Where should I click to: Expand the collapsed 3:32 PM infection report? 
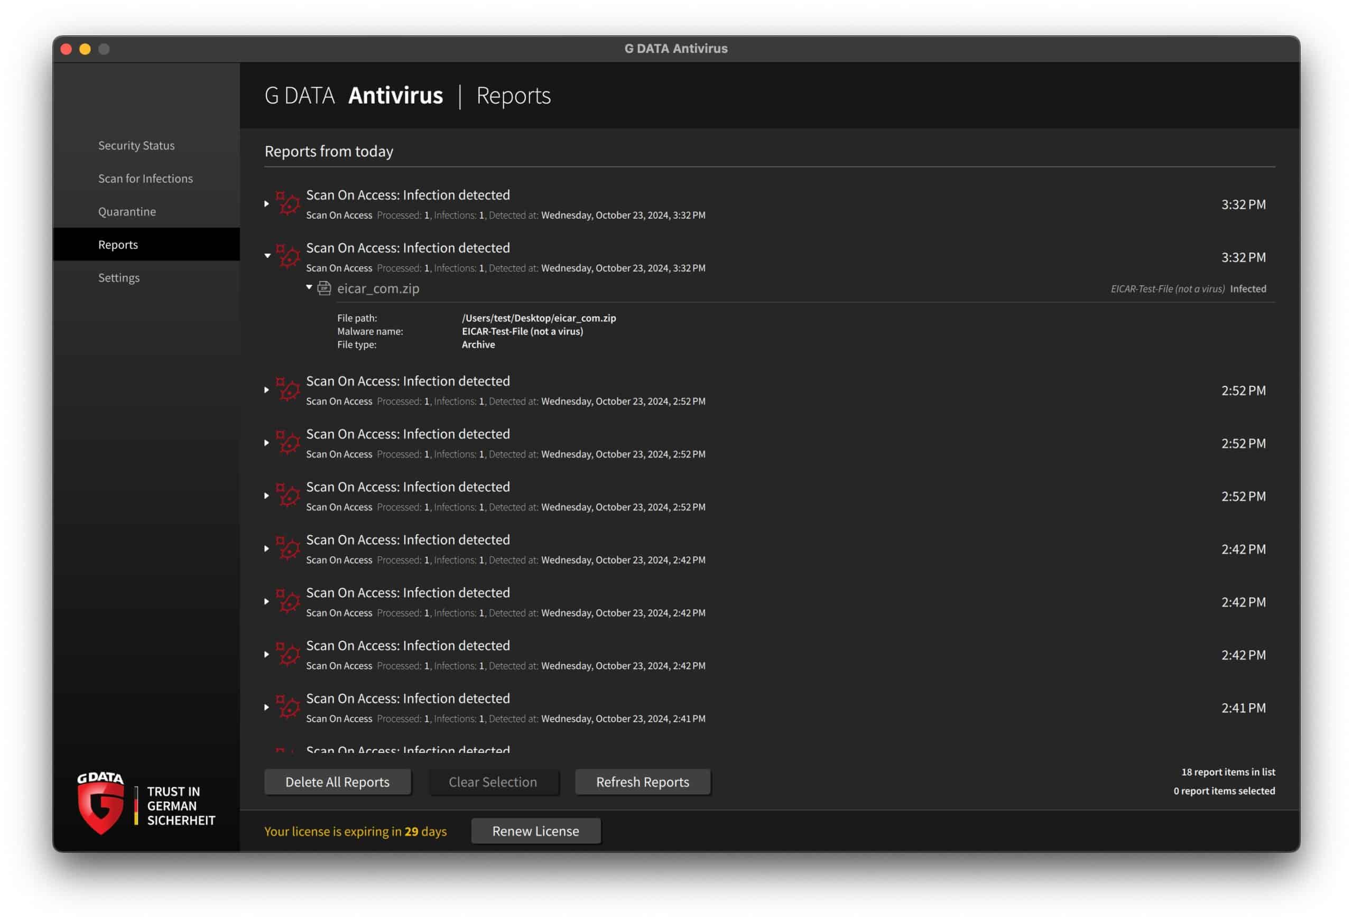[x=267, y=204]
